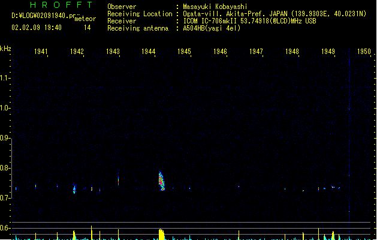Click the 1949 time axis marker
Viewport: 377px width, 240px height.
(x=328, y=51)
